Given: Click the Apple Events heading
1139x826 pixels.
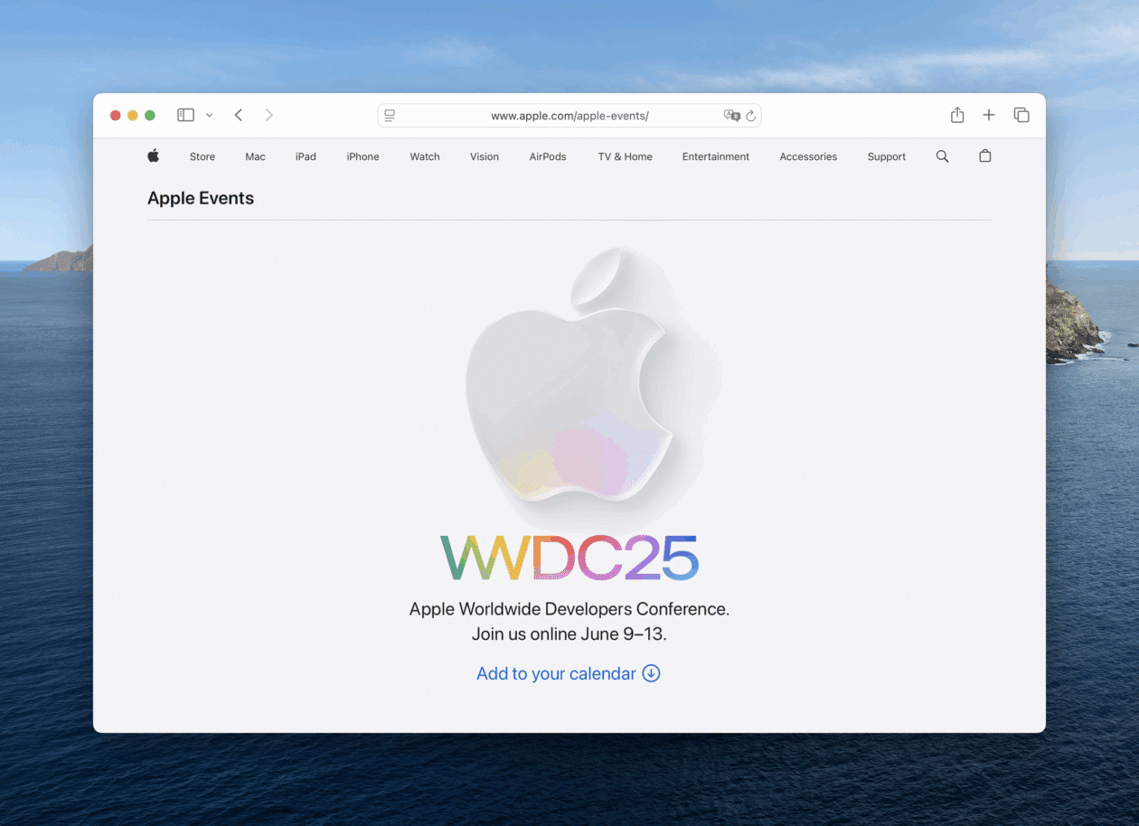Looking at the screenshot, I should coord(201,198).
